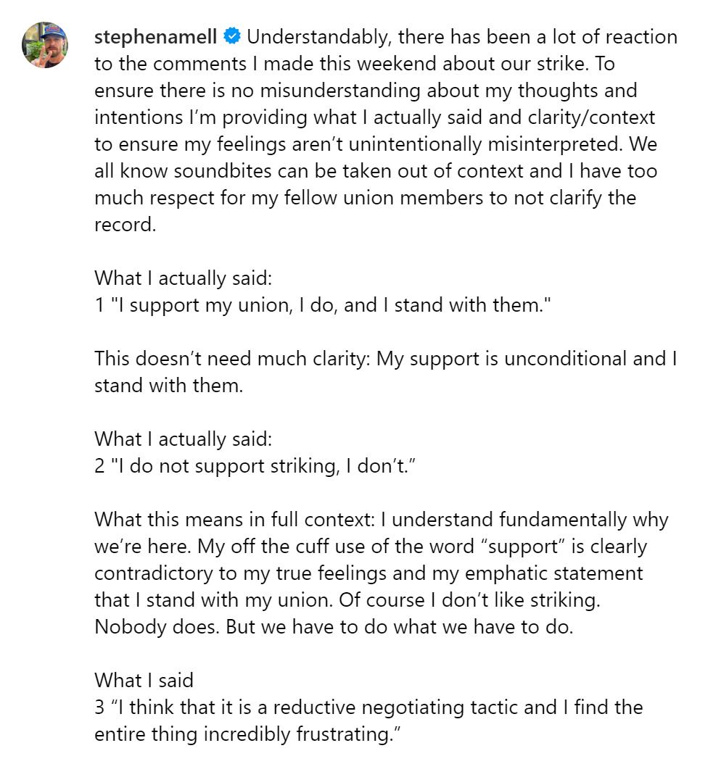The height and width of the screenshot is (764, 721).
Task: Click the blue verified badge icon
Action: (231, 36)
